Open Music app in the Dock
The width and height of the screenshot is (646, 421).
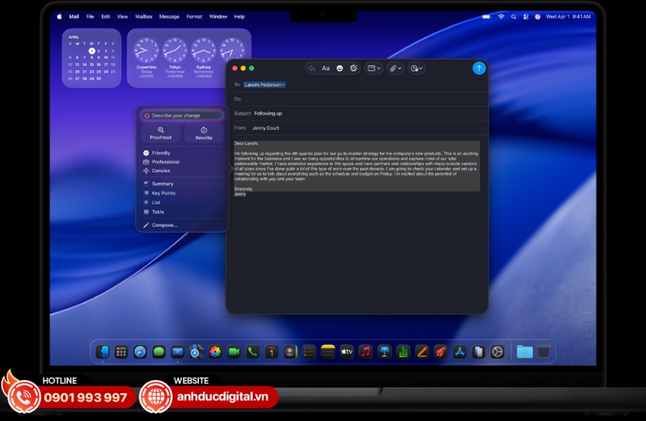tap(366, 352)
